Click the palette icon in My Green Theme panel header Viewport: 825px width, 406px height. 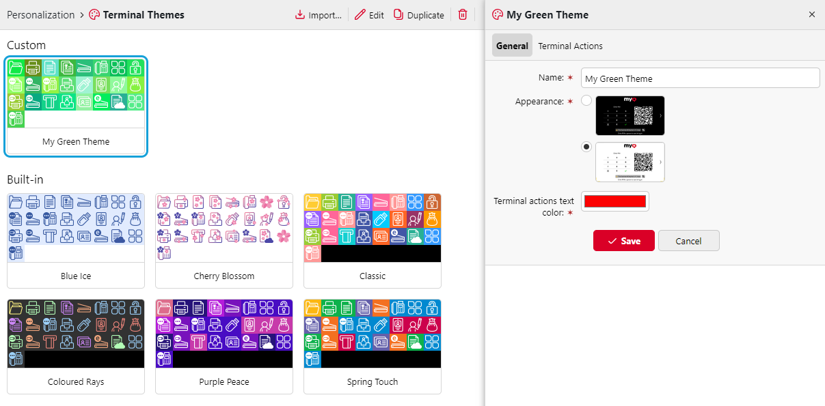(x=498, y=15)
